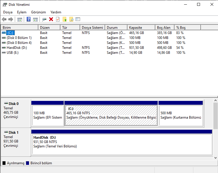This screenshot has height=173, width=218.
Task: Select the (Disk 0 Bölüm 4) volume row
Action: coord(19,43)
